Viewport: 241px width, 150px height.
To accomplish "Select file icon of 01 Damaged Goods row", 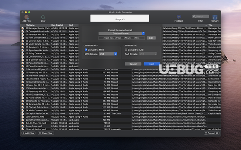I will pyautogui.click(x=22, y=28).
